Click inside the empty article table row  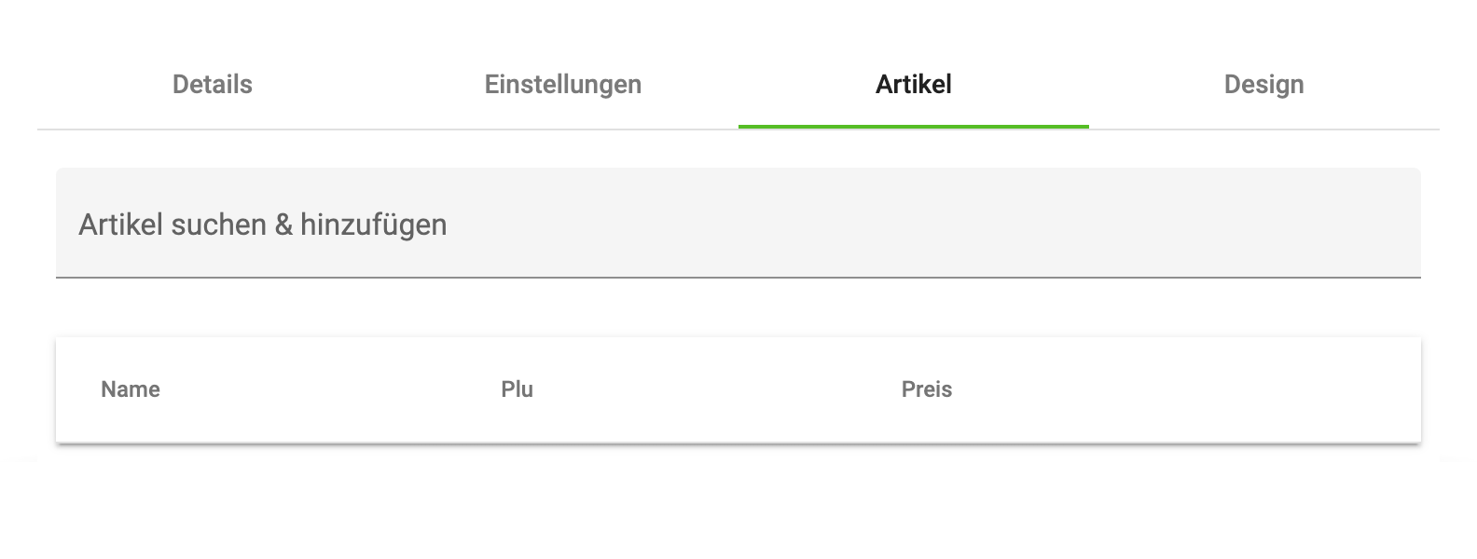point(737,429)
